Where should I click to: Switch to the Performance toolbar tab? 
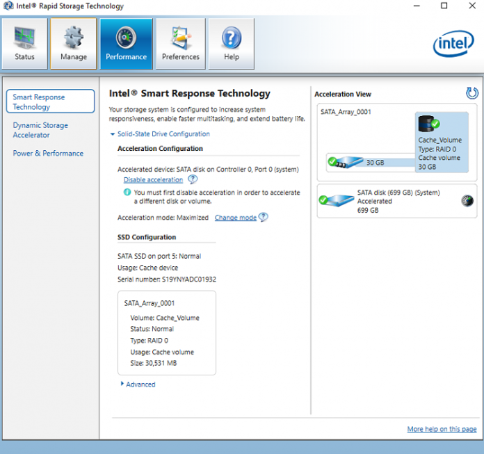[126, 44]
